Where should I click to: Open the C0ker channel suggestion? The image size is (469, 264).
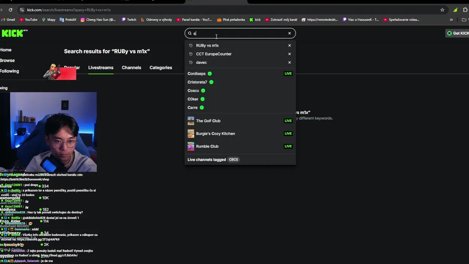tap(240, 99)
